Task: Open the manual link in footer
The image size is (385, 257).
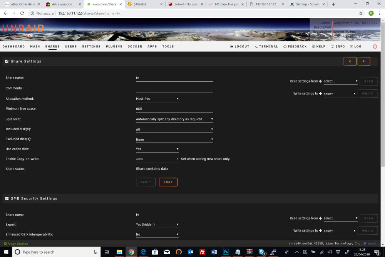Action: 371,244
